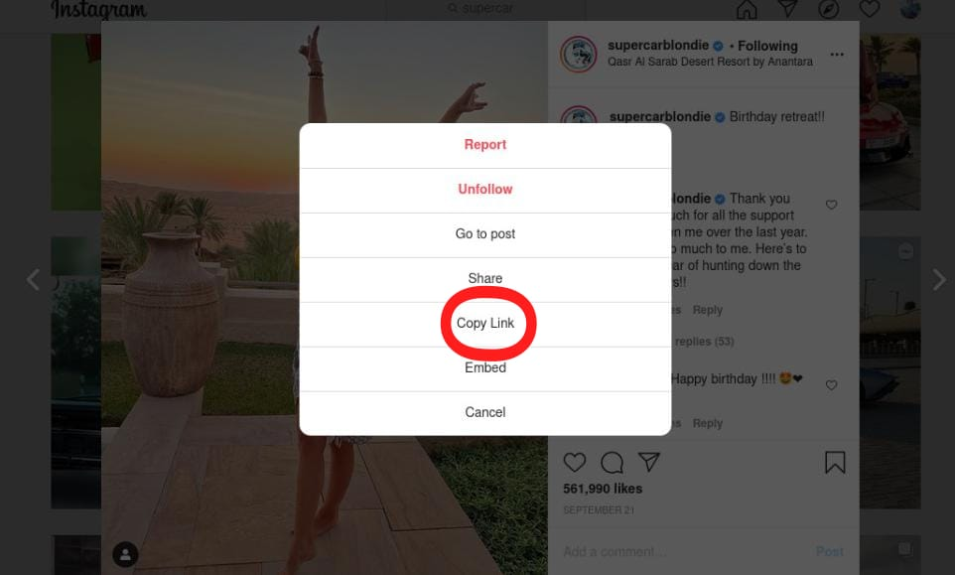Choose Embed from the options menu

(485, 367)
